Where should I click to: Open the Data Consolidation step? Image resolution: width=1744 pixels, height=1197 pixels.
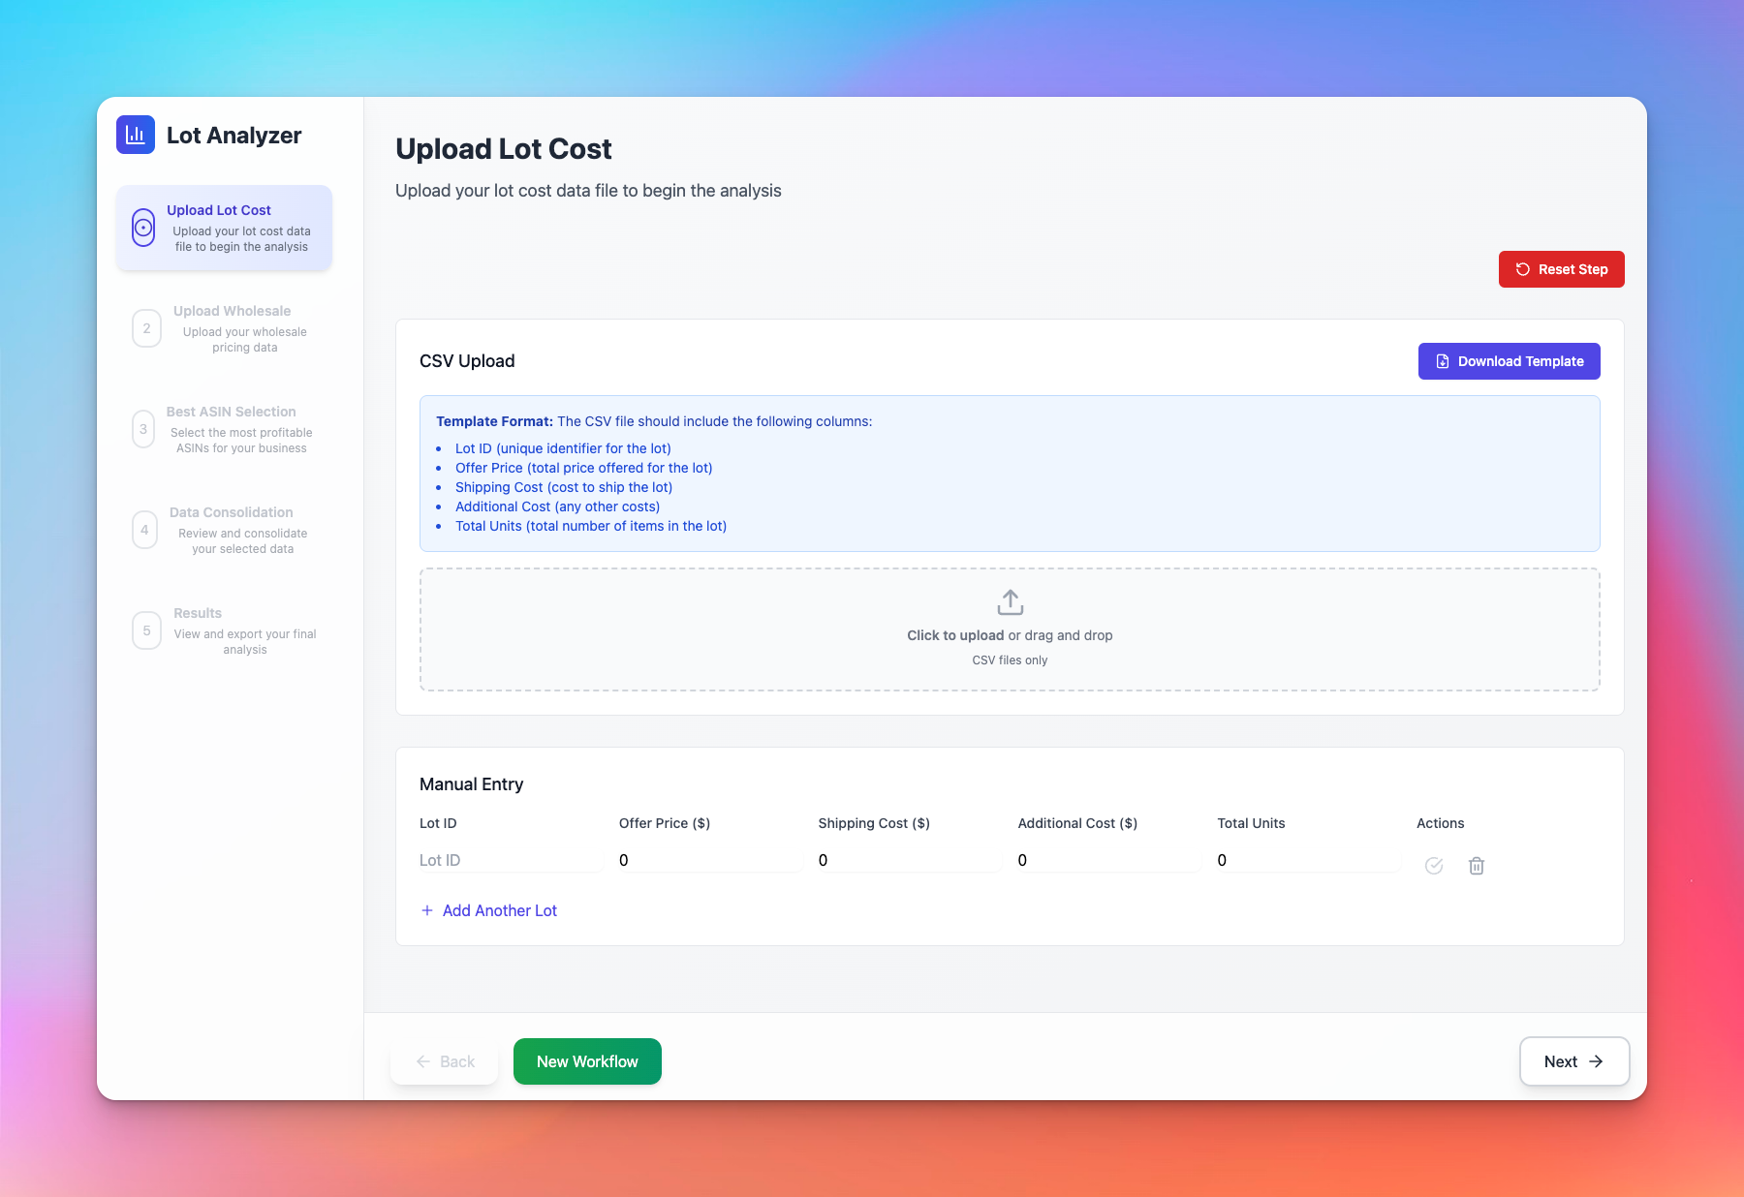pyautogui.click(x=224, y=530)
